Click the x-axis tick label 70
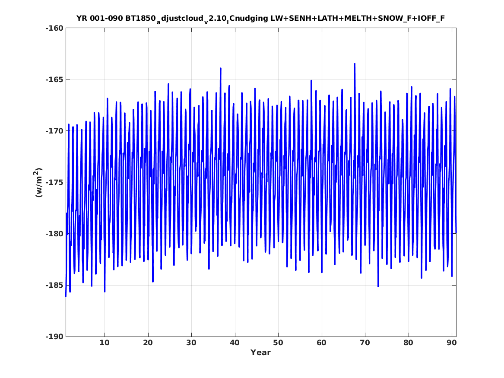 click(x=365, y=343)
